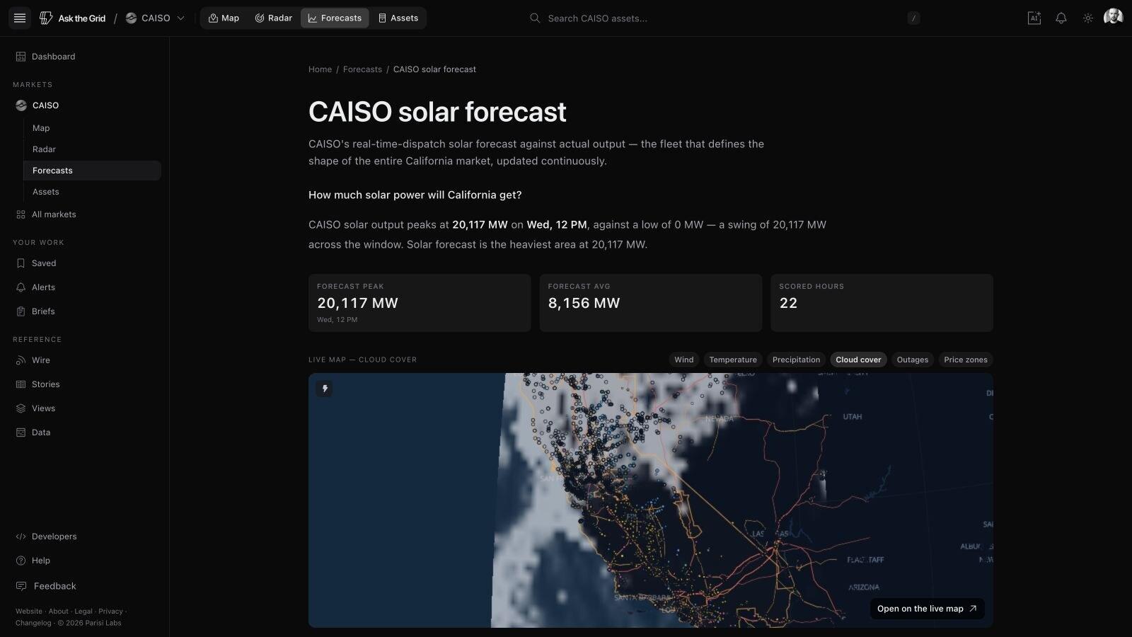Open Radar under CAISO in sidebar
The height and width of the screenshot is (637, 1132).
[92, 149]
